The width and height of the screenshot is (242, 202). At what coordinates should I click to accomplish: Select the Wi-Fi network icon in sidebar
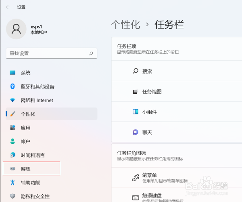tap(13, 100)
